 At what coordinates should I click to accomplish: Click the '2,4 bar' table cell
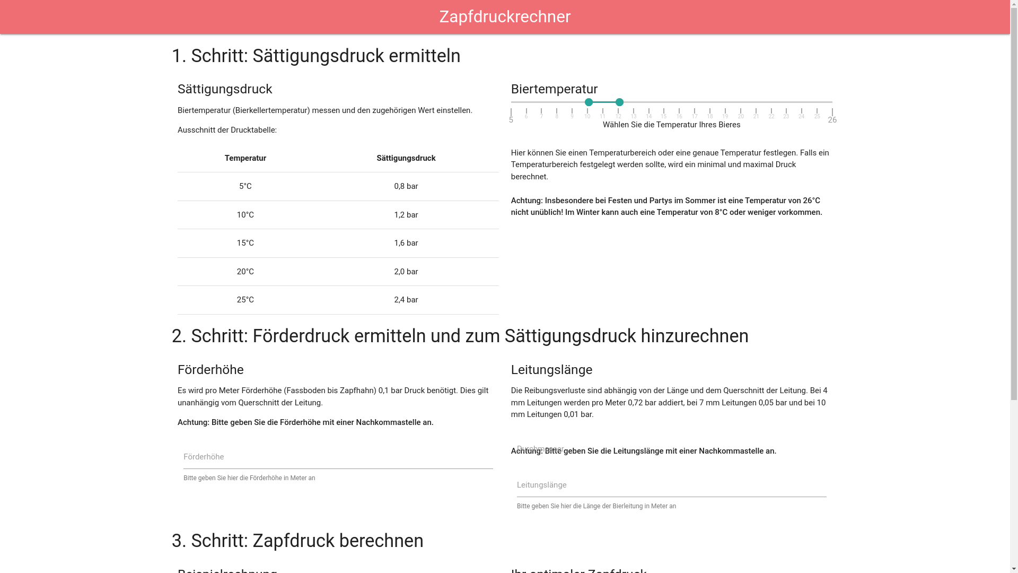coord(406,300)
